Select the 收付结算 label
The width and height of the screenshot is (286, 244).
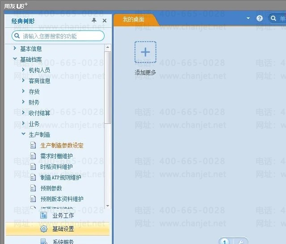point(39,113)
